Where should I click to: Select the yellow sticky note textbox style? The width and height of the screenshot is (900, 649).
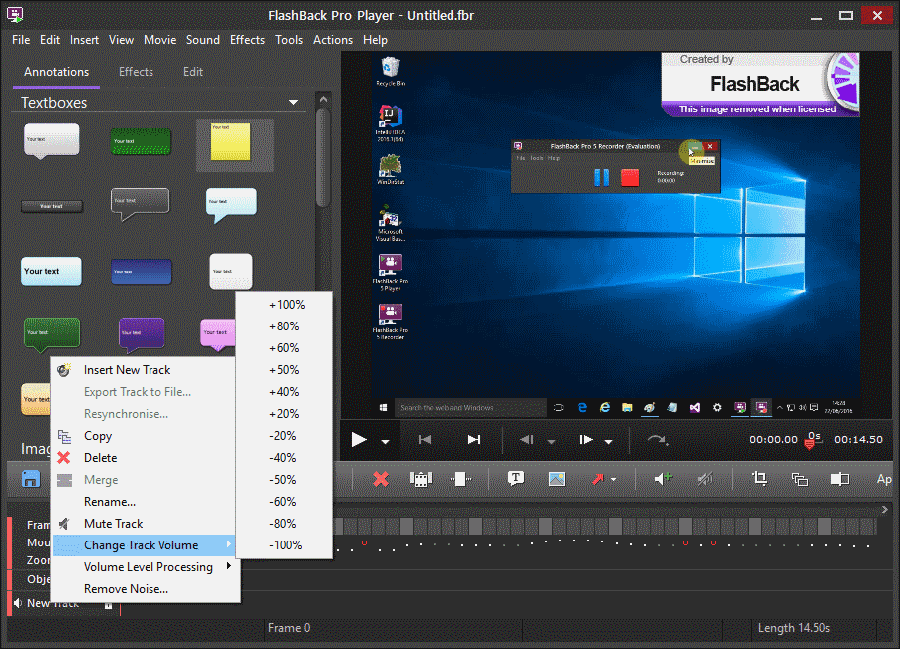coord(231,141)
